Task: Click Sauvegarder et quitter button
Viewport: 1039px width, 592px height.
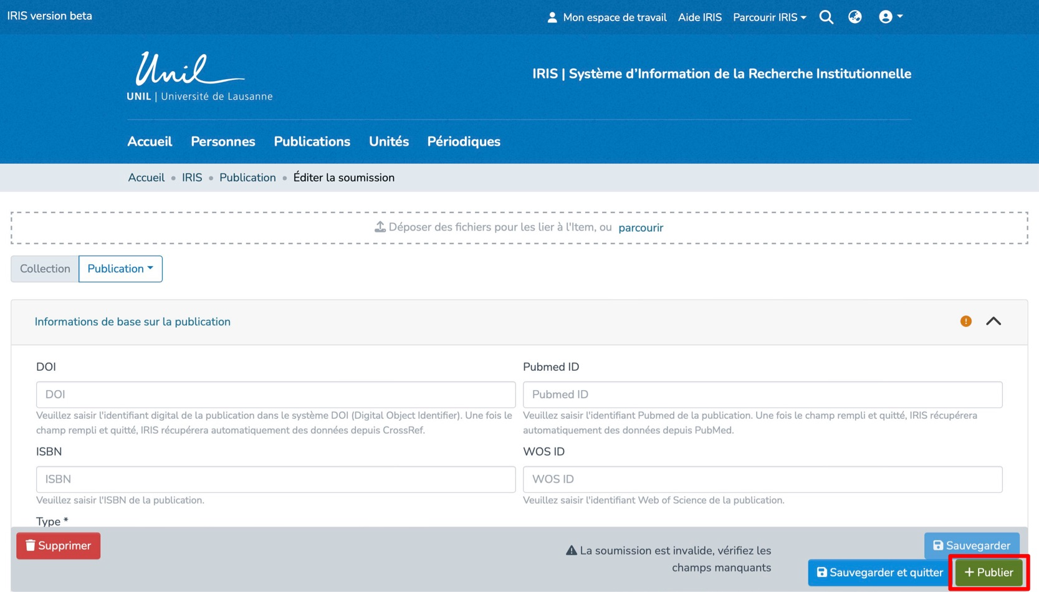Action: tap(879, 573)
